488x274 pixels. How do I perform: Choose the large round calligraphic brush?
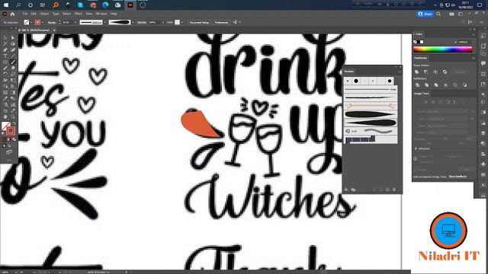point(356,81)
